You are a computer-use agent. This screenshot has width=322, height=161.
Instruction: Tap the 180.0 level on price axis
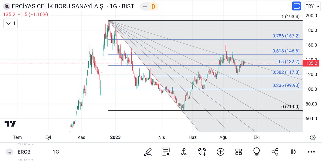pyautogui.click(x=312, y=30)
